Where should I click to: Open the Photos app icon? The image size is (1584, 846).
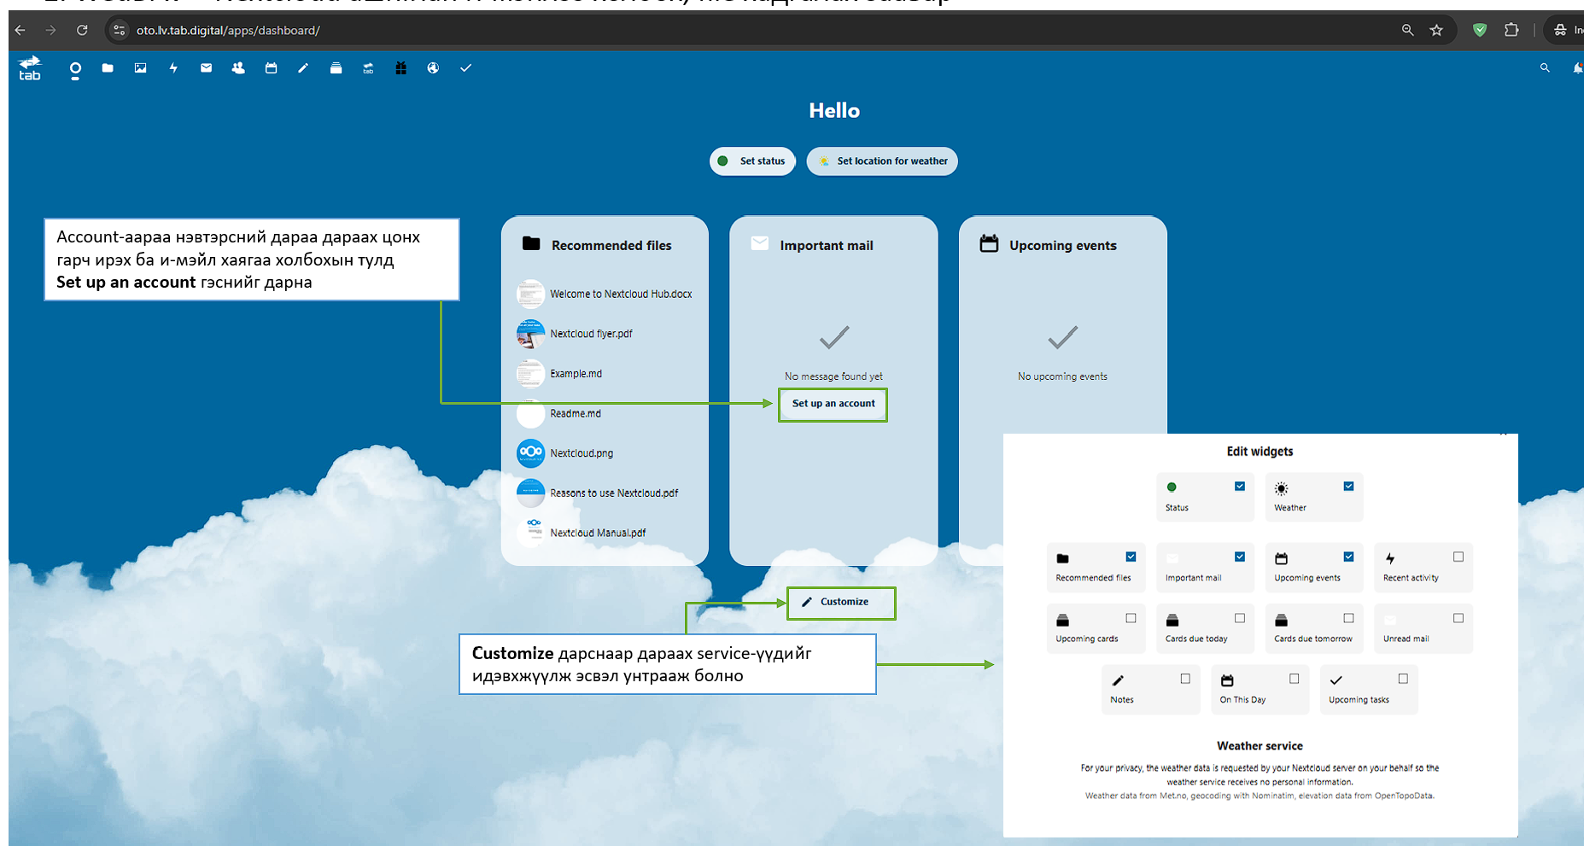pos(140,68)
